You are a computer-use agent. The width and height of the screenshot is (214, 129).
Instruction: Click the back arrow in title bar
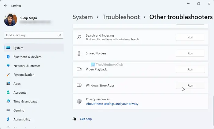point(5,5)
